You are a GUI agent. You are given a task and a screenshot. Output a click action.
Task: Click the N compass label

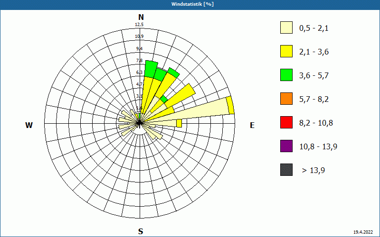[x=141, y=17]
